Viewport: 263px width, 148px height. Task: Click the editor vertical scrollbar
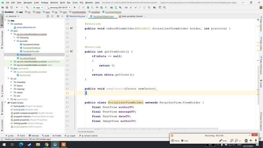click(x=258, y=85)
